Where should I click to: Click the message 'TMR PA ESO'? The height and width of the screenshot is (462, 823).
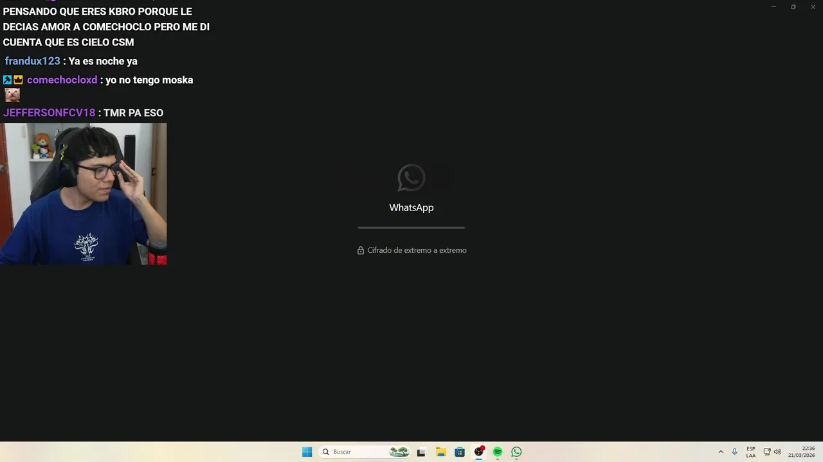pyautogui.click(x=133, y=112)
